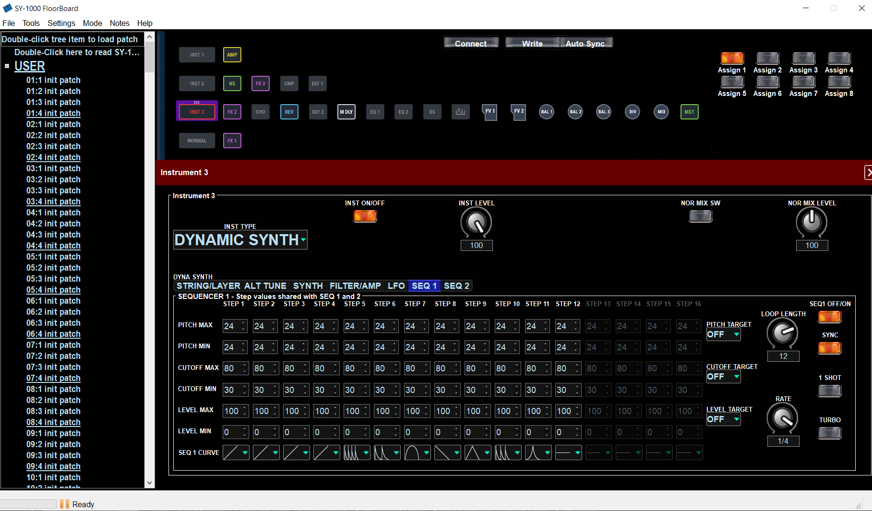Collapse the USER tree node
The width and height of the screenshot is (872, 511).
point(7,66)
